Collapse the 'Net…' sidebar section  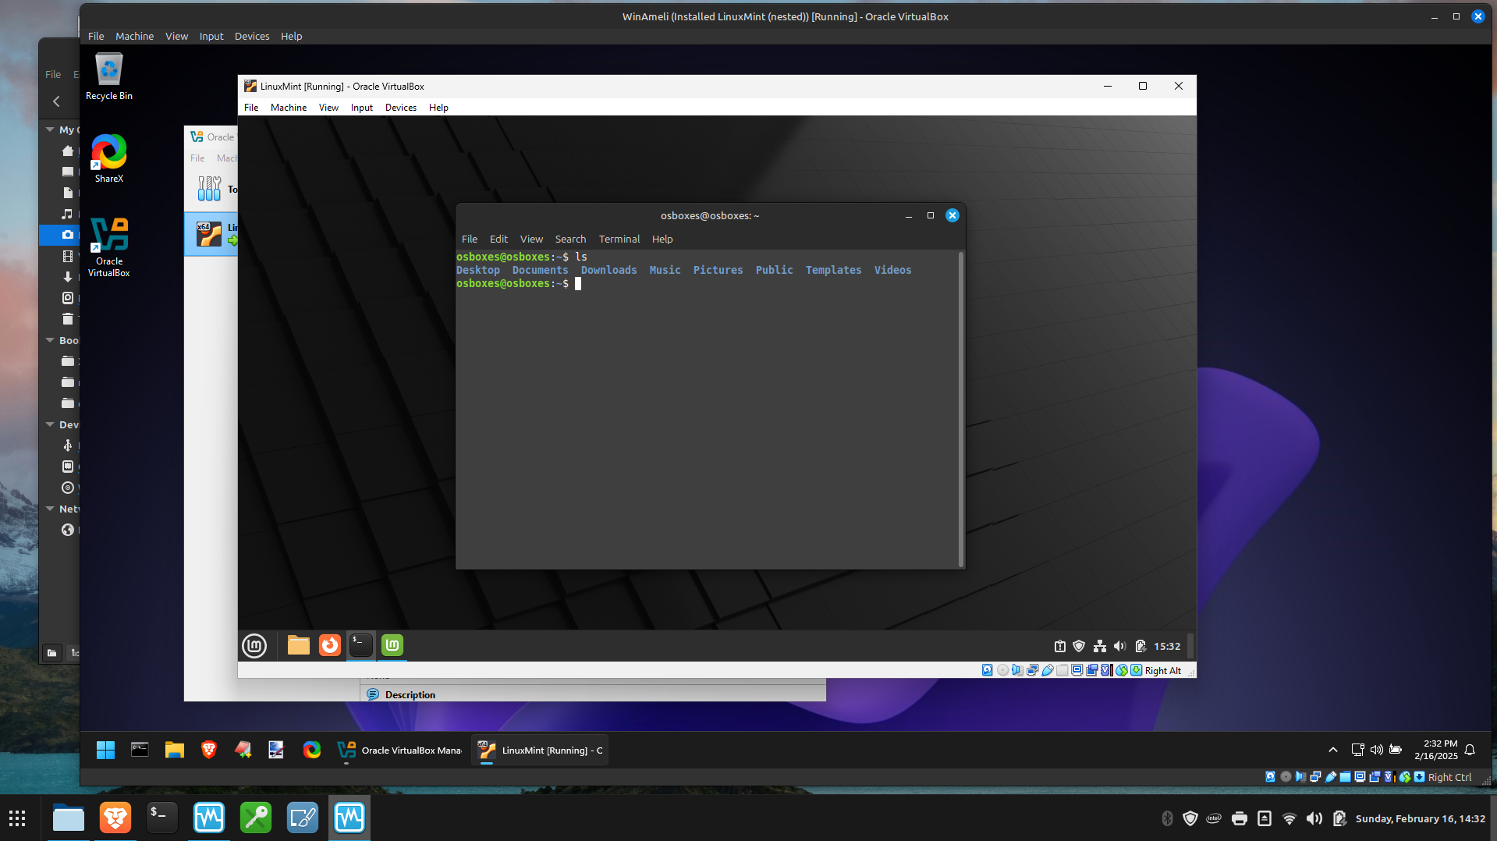coord(50,509)
